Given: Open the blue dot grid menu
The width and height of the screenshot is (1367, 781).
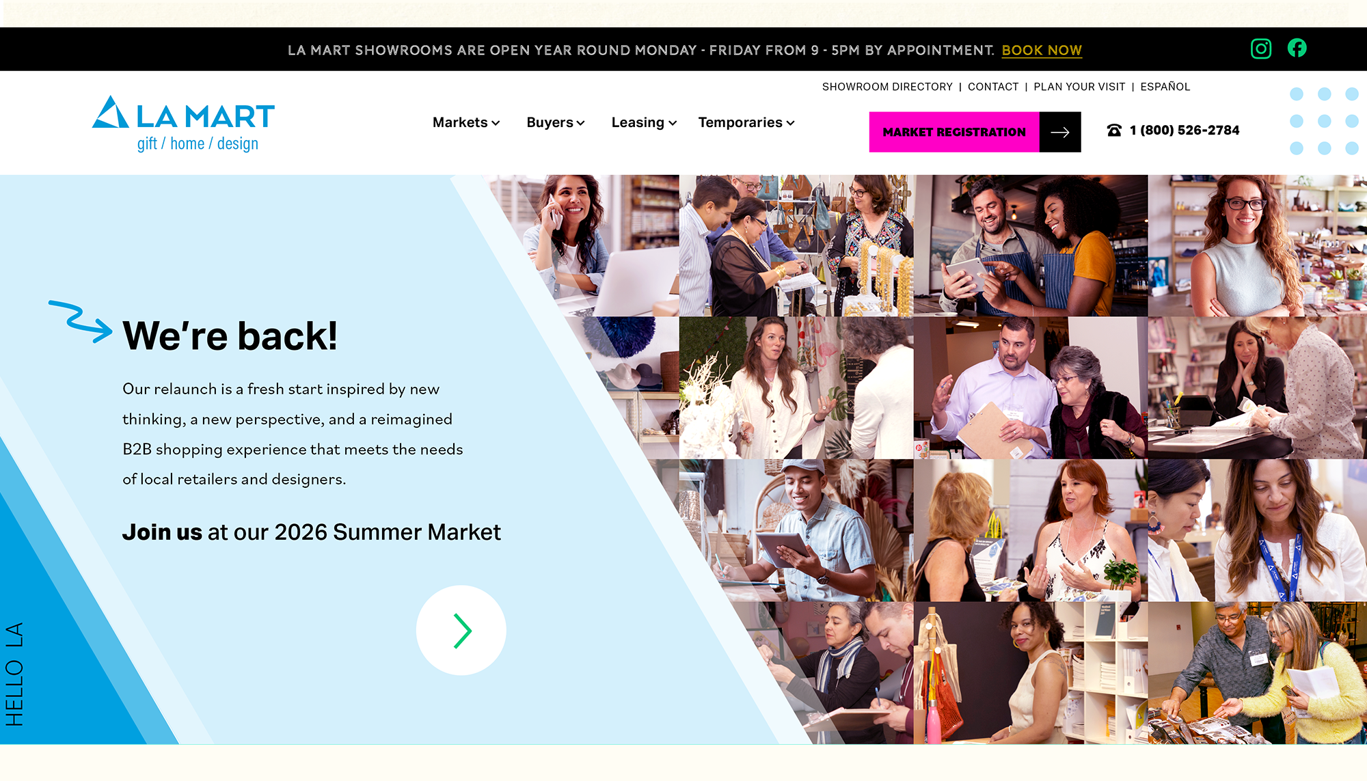Looking at the screenshot, I should pyautogui.click(x=1324, y=121).
